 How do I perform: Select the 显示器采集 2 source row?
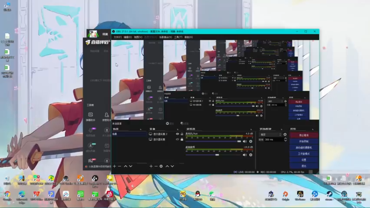click(x=166, y=134)
